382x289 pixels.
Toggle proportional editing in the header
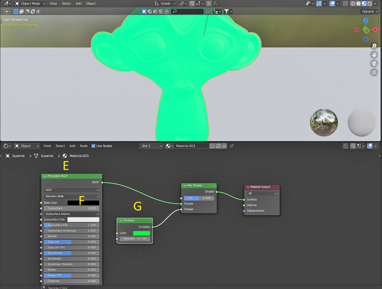209,4
